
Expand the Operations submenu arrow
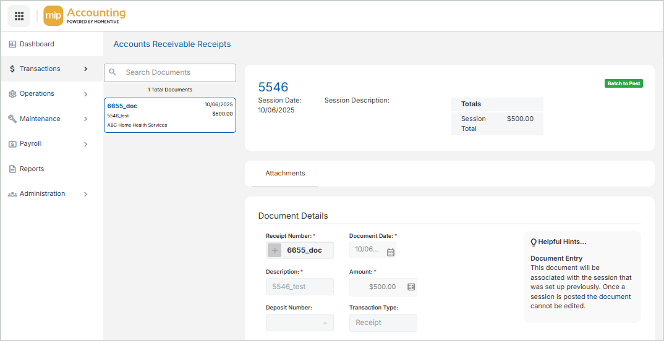click(86, 94)
